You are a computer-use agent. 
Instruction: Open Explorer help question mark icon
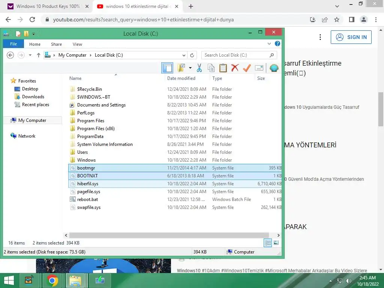pyautogui.click(x=277, y=43)
